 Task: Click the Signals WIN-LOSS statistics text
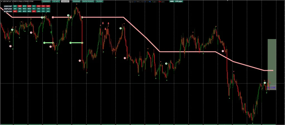pyautogui.click(x=147, y=1)
